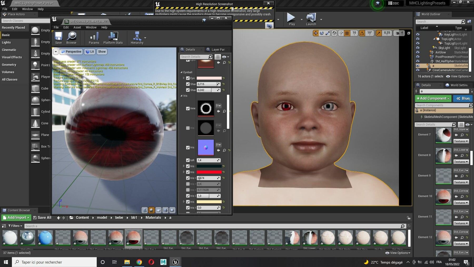This screenshot has width=474, height=267.
Task: Toggle the IoR parameter checkbox
Action: point(188,160)
